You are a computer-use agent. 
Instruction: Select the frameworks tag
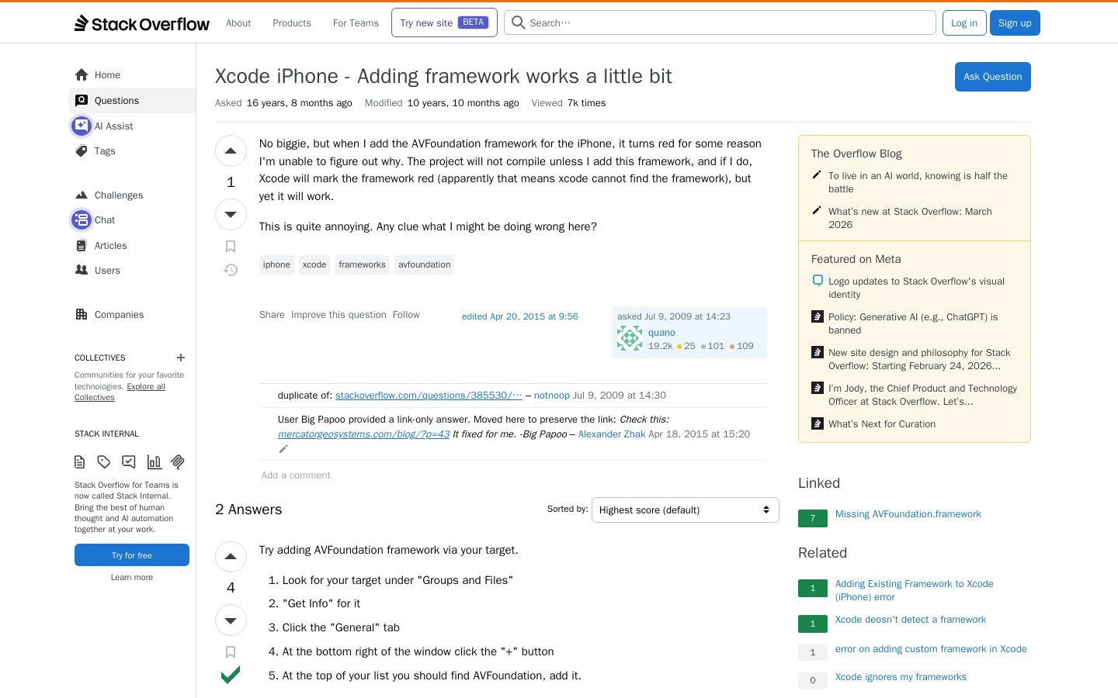(x=362, y=264)
